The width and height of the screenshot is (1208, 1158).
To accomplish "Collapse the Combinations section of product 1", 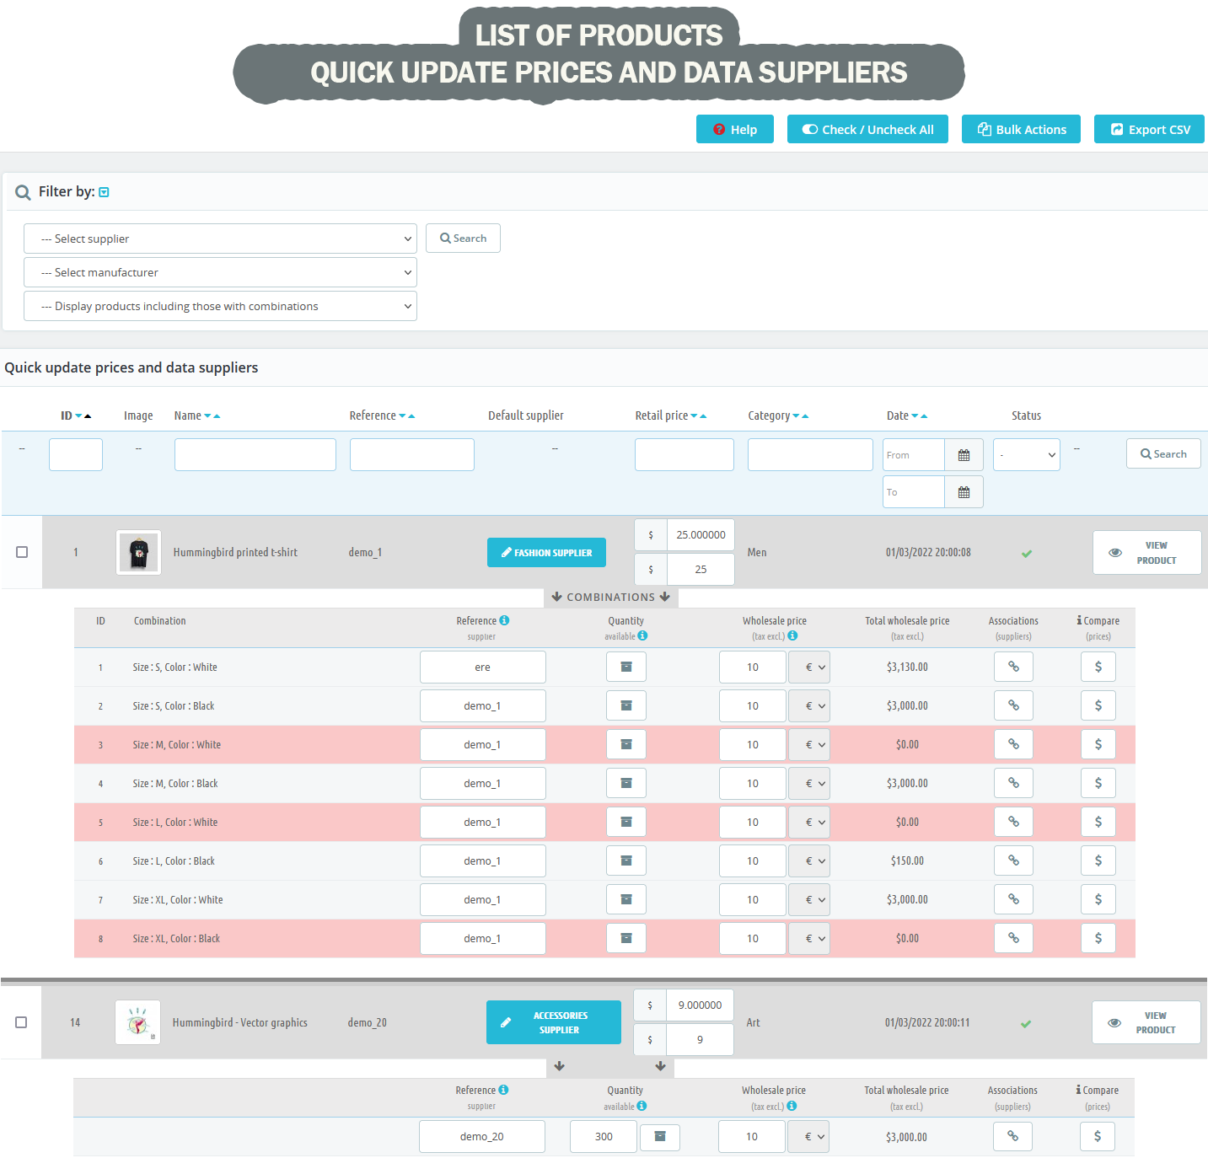I will pos(610,598).
